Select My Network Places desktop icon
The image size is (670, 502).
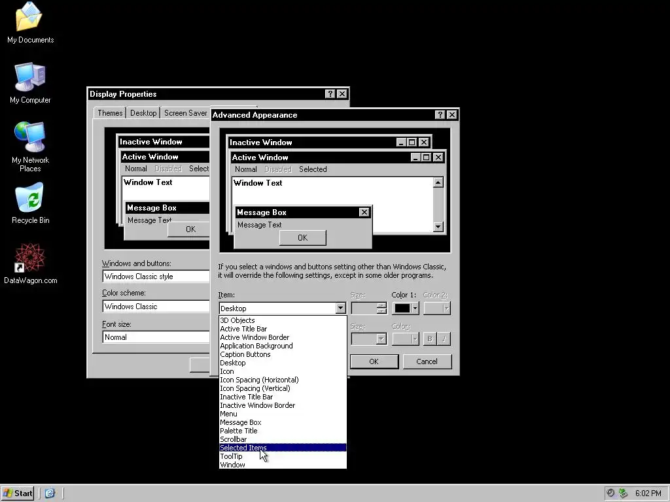(30, 147)
